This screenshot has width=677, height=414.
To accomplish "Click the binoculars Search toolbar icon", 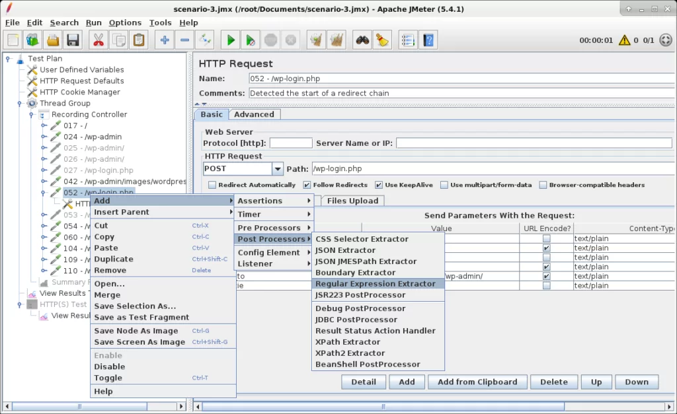I will (x=361, y=40).
